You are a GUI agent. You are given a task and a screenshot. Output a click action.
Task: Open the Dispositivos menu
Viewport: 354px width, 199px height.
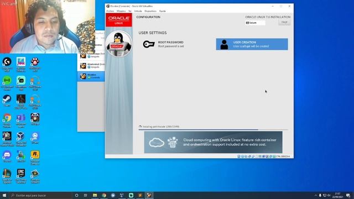(150, 11)
